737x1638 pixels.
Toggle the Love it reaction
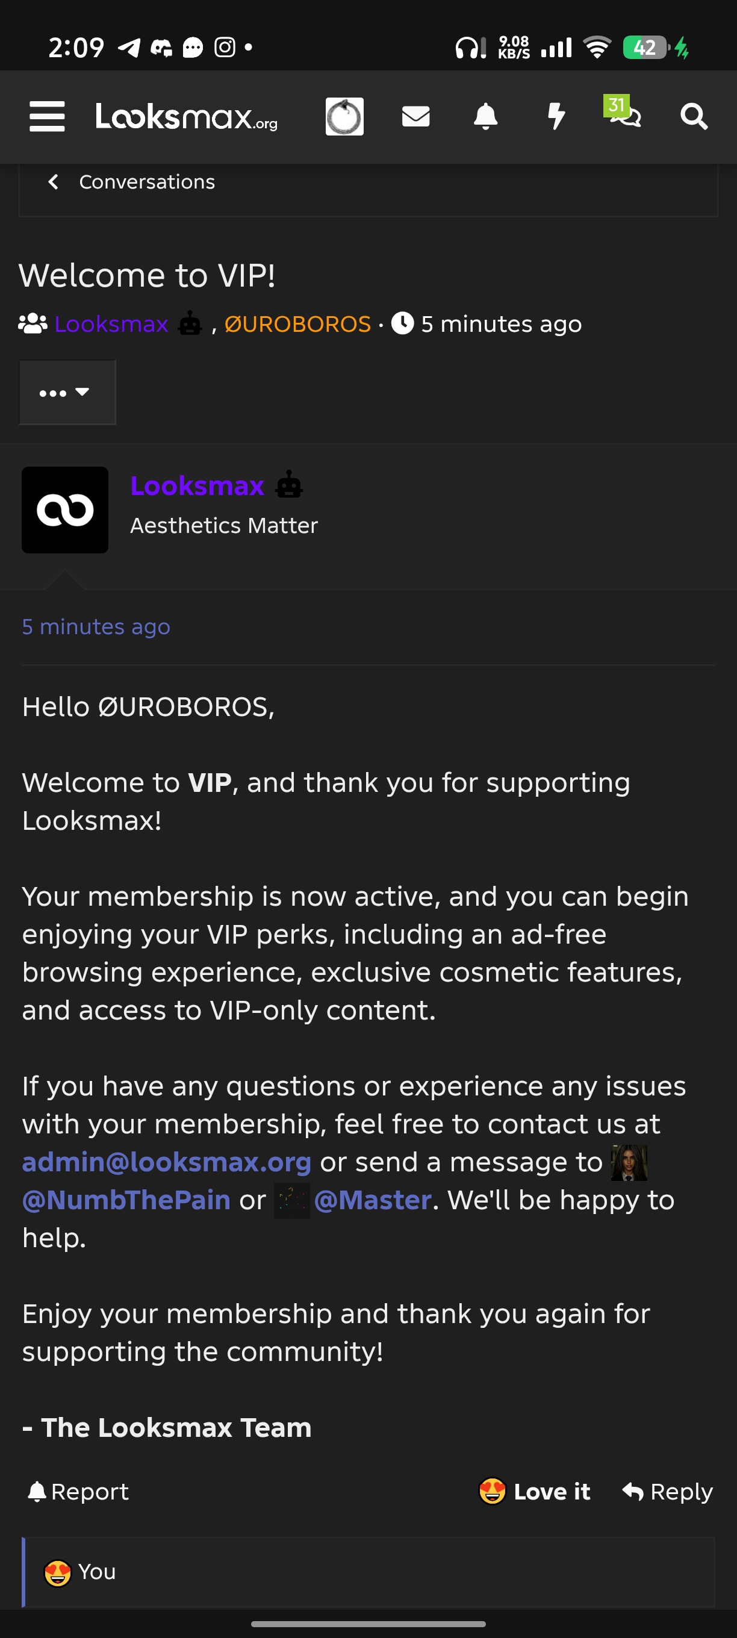click(535, 1491)
